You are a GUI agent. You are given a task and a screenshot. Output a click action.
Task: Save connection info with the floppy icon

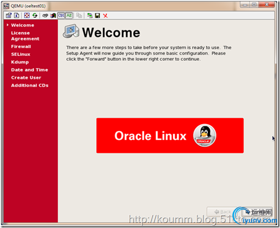tap(97, 16)
